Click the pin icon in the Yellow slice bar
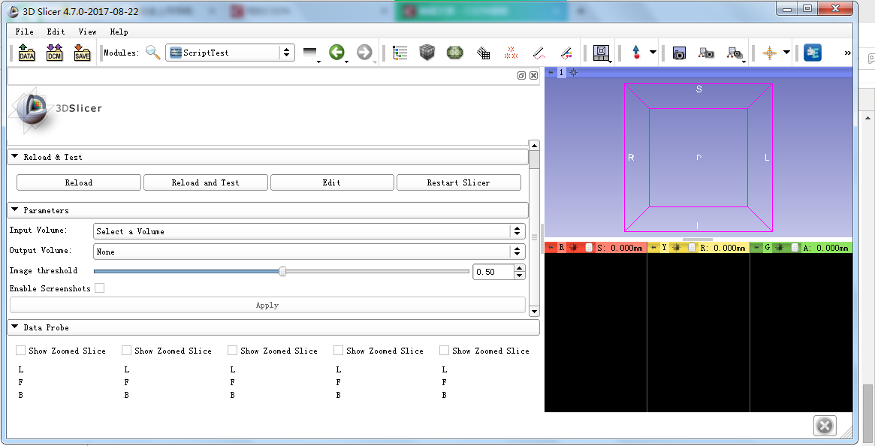Image resolution: width=875 pixels, height=446 pixels. point(654,247)
